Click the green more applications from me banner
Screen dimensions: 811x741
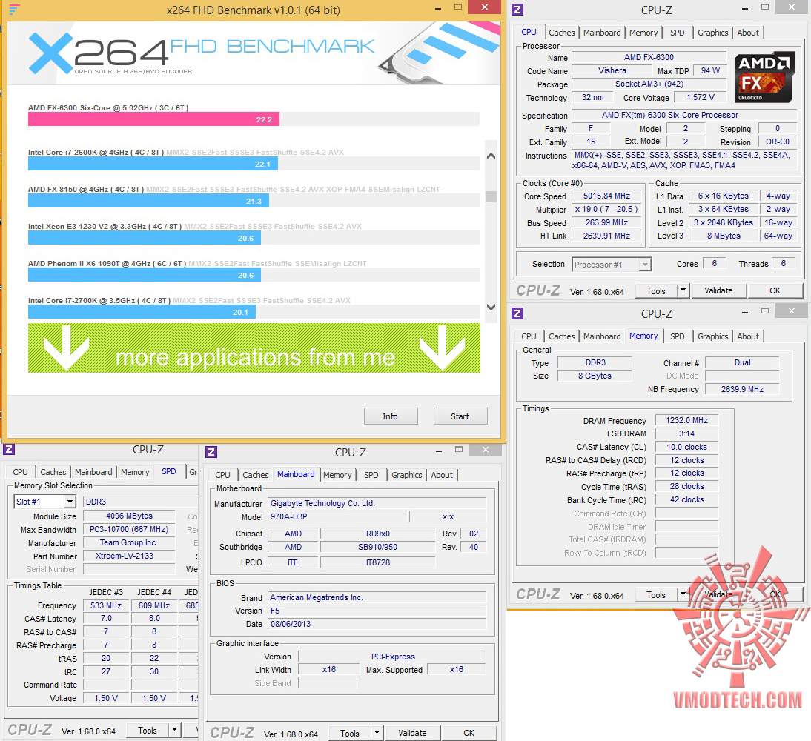click(x=254, y=348)
